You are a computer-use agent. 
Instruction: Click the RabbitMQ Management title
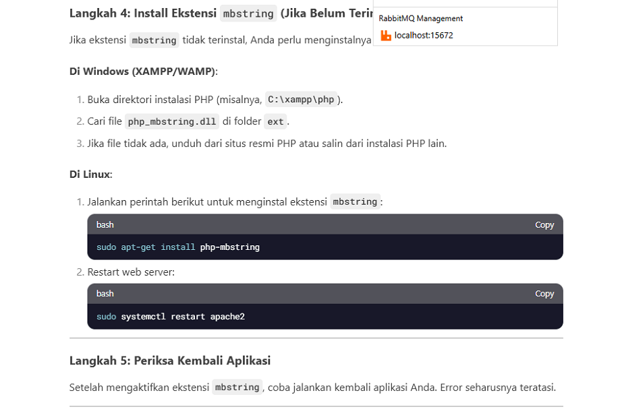click(420, 18)
